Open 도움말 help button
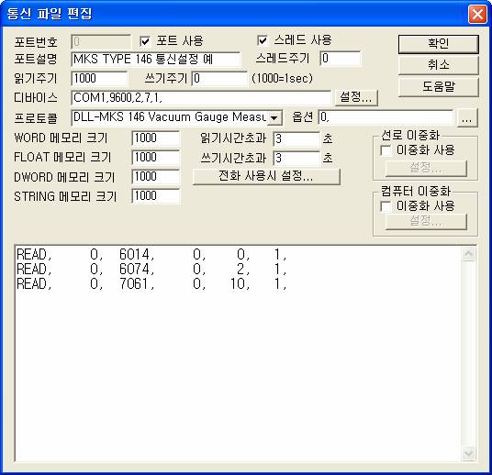The image size is (492, 475). [439, 87]
